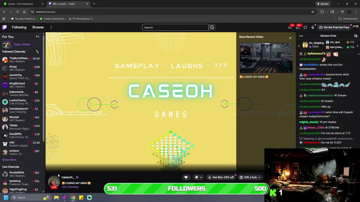Open the browser Extensions puzzle icon

tap(322, 12)
